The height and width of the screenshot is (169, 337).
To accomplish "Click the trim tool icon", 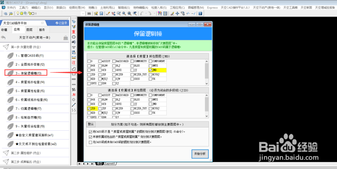I will coord(188,13).
